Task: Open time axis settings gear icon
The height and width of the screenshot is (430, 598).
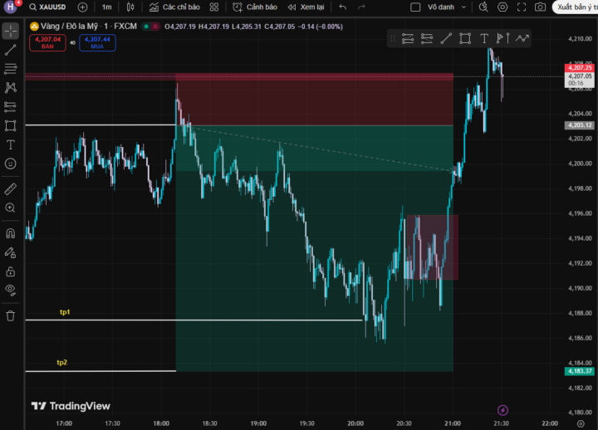Action: [581, 423]
